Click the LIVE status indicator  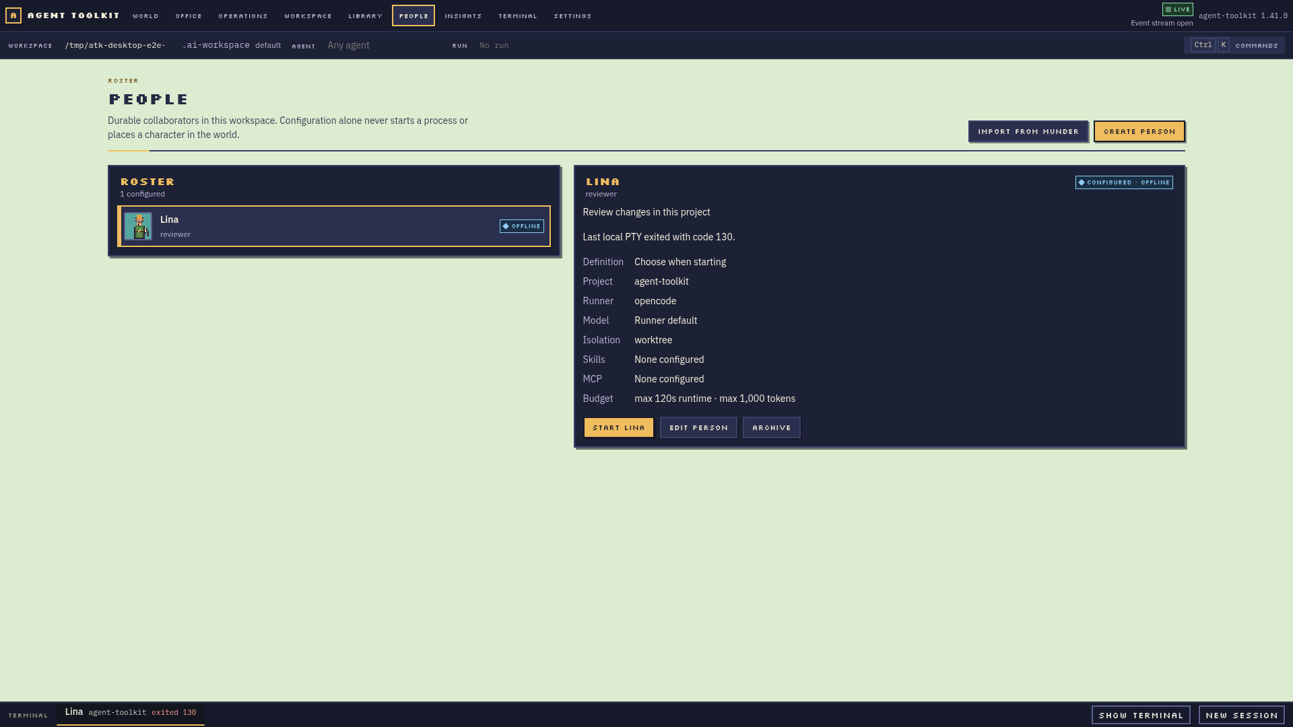pyautogui.click(x=1178, y=9)
